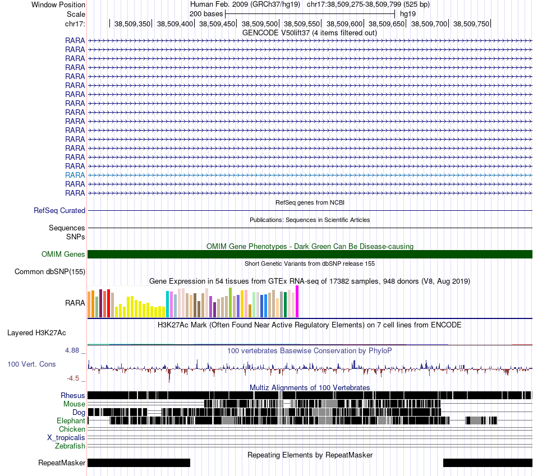Click the 4.88 upper PhyloP scale value

coord(72,350)
